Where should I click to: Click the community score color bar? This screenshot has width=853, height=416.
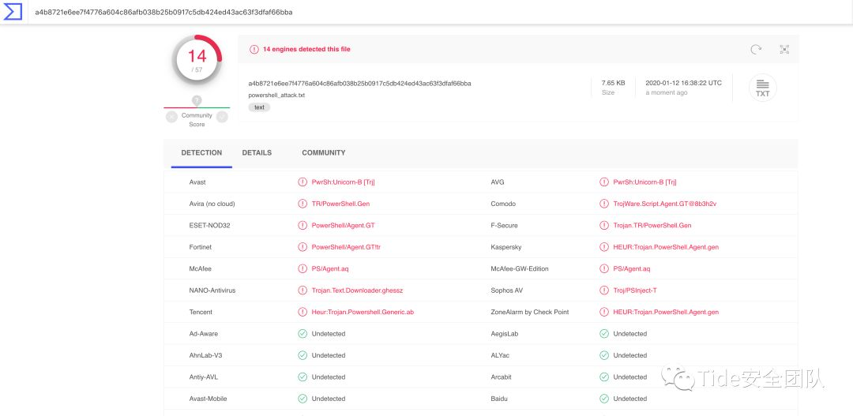pos(197,107)
